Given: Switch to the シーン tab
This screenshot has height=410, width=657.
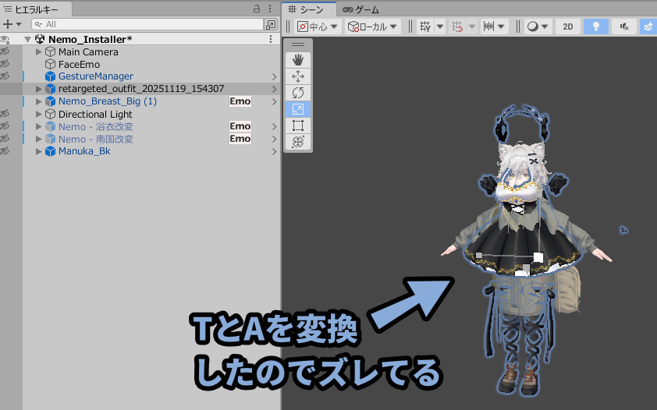Looking at the screenshot, I should 309,9.
